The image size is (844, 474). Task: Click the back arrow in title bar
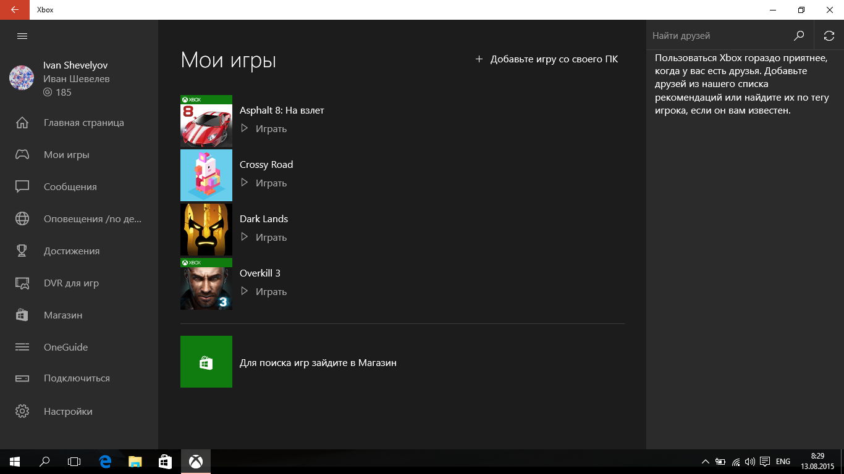pyautogui.click(x=15, y=10)
